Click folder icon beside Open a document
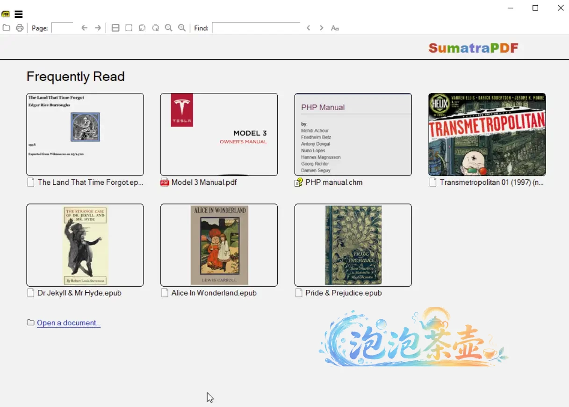569x407 pixels. click(31, 323)
